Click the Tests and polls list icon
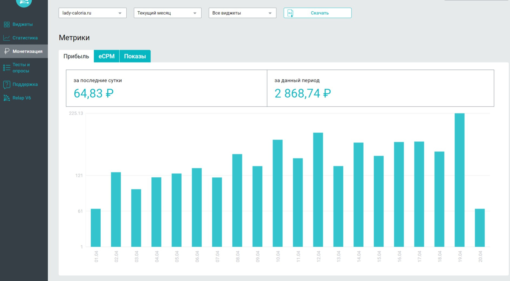Image resolution: width=510 pixels, height=281 pixels. click(x=7, y=68)
